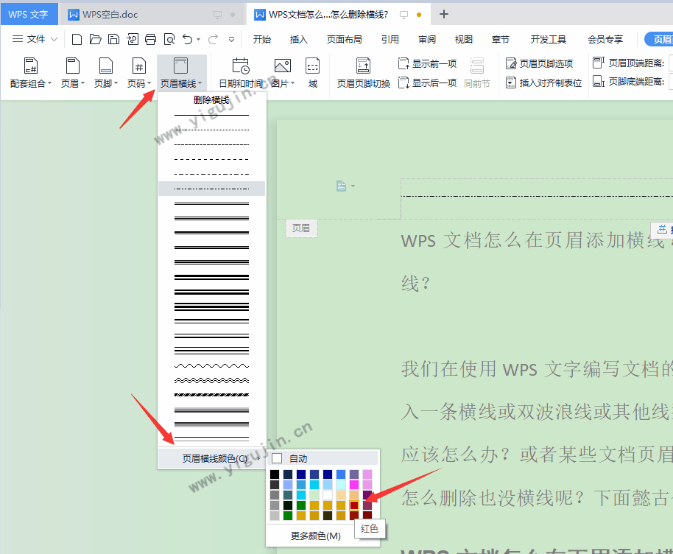
Task: Click the 页眉顶端距离 icon
Action: point(599,63)
